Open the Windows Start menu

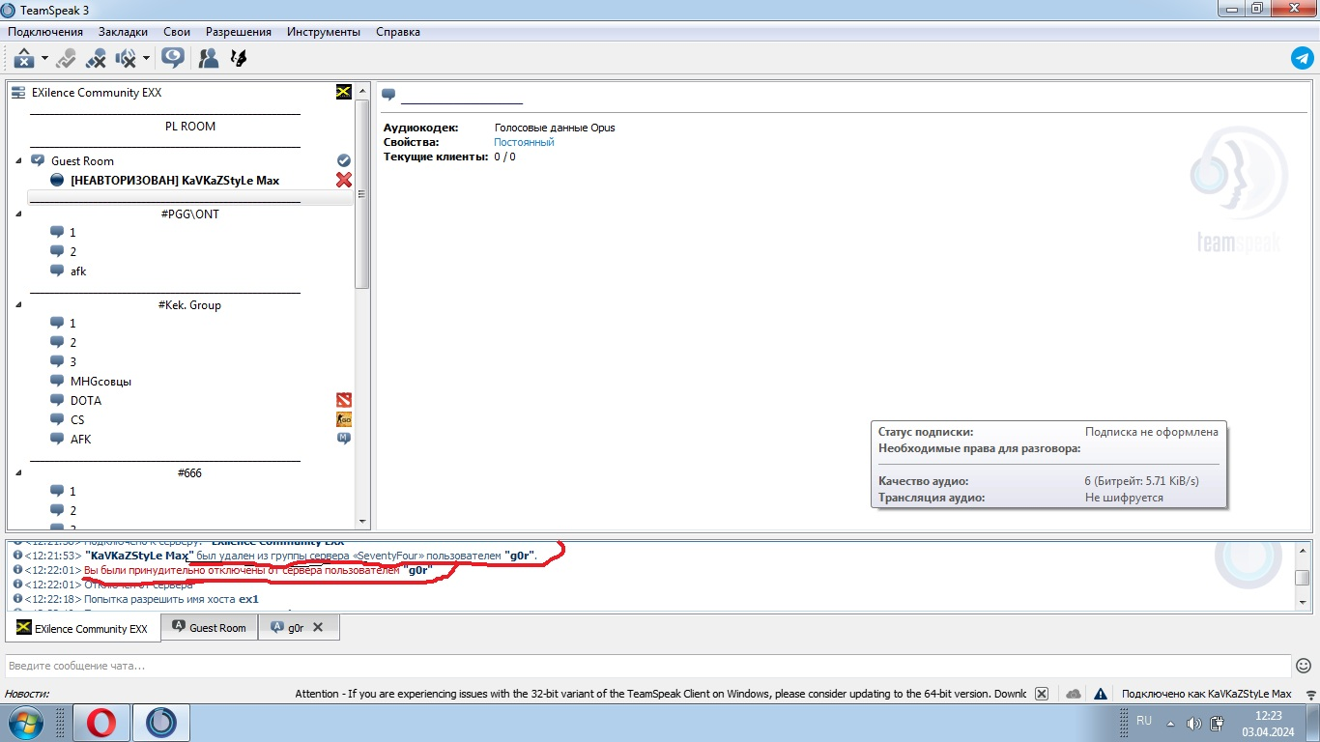click(x=25, y=723)
